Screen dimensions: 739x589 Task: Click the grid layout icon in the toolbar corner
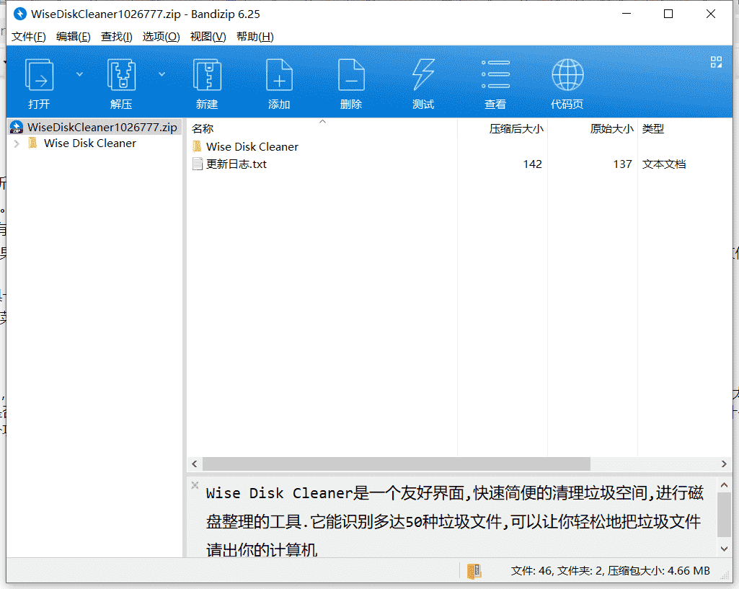[716, 62]
